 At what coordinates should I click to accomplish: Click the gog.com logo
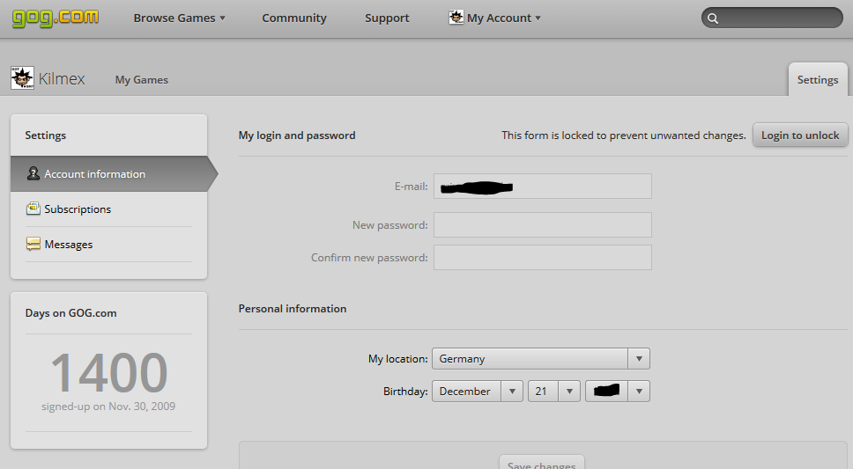(55, 18)
